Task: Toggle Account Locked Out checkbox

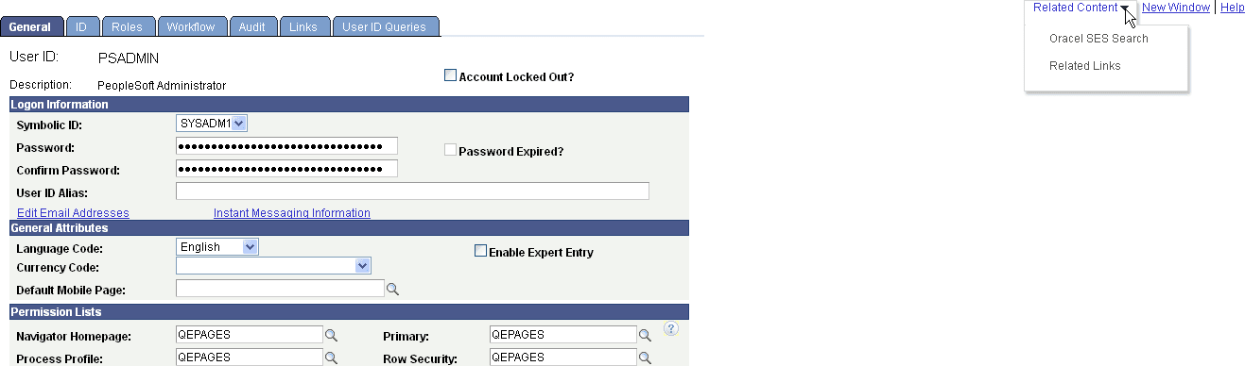Action: coord(451,75)
